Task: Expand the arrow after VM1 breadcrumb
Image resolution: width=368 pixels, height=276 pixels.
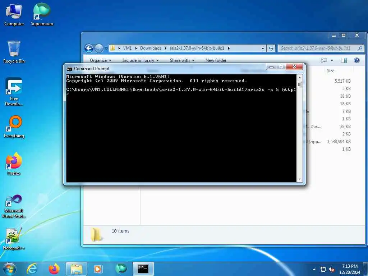Action: [136, 49]
